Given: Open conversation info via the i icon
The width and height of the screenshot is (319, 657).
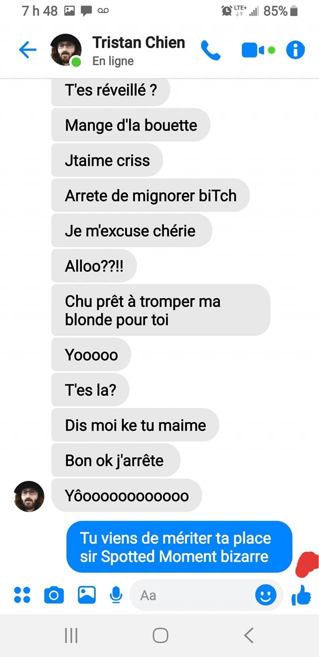Looking at the screenshot, I should [295, 50].
